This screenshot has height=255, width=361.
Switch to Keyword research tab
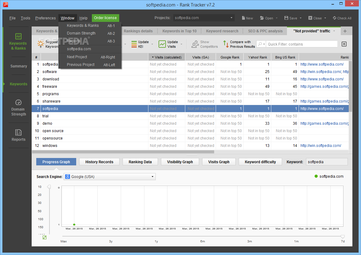point(222,31)
